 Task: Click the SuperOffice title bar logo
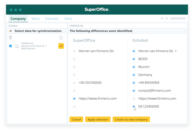tap(97, 9)
